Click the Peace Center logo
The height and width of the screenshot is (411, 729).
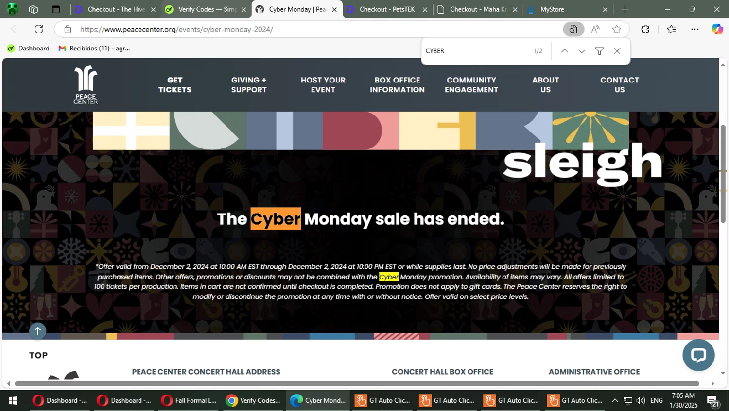[86, 85]
